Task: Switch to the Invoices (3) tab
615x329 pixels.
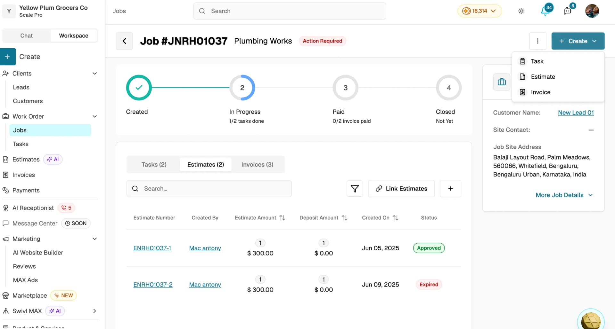Action: point(257,164)
